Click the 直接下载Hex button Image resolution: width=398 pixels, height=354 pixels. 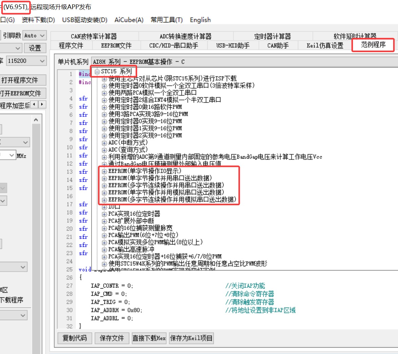pos(149,338)
